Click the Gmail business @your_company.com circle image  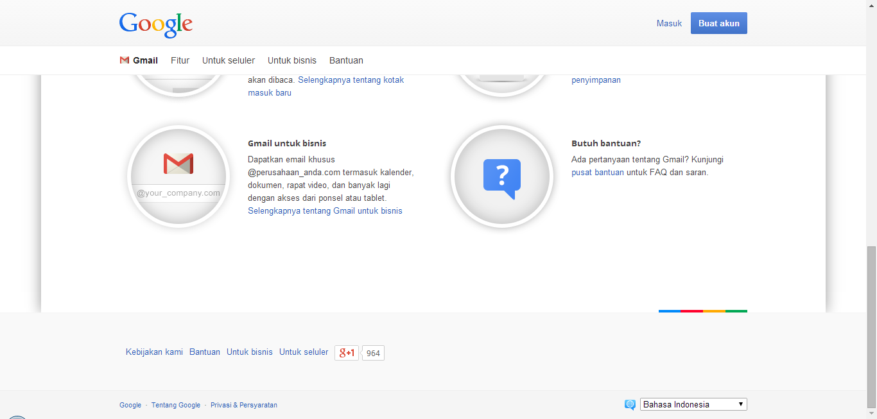[x=178, y=176]
